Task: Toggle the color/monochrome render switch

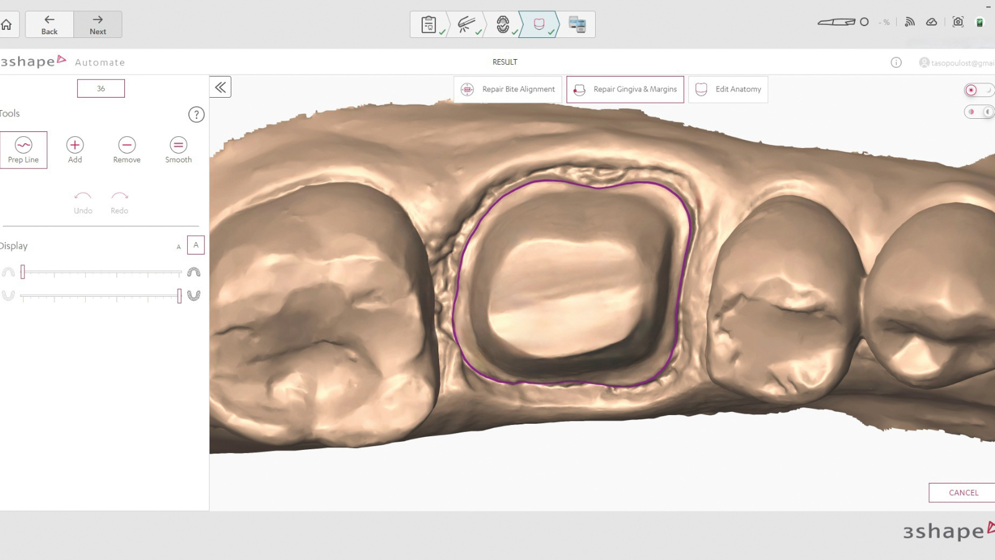Action: [x=979, y=112]
